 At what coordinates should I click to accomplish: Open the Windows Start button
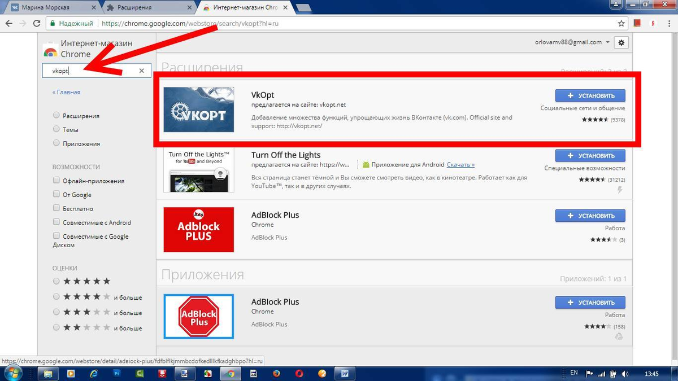[12, 373]
